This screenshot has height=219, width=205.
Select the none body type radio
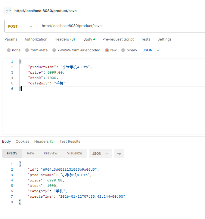coord(9,50)
